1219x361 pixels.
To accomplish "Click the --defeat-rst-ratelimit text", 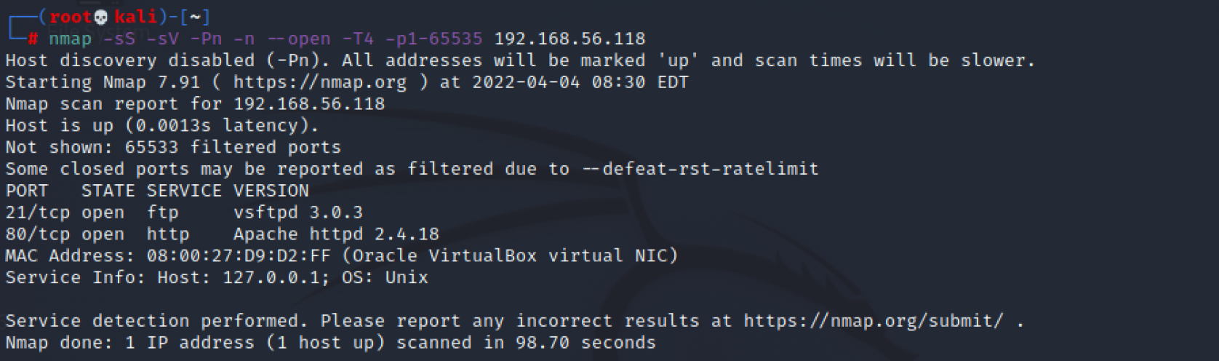I will click(x=700, y=169).
